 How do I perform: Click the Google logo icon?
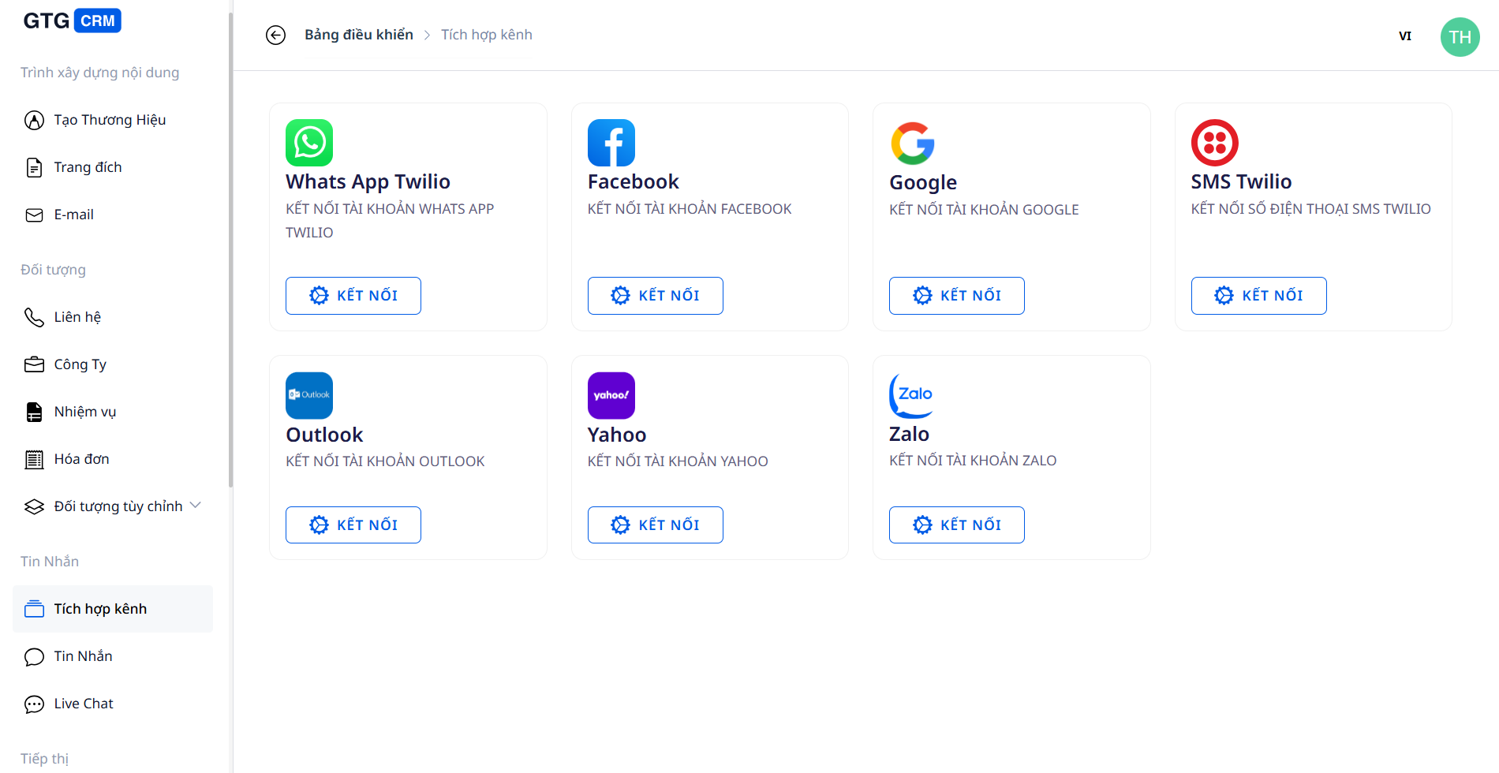(913, 143)
